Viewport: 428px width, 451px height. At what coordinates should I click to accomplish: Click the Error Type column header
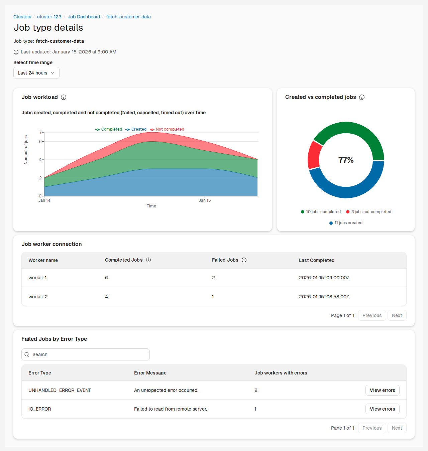tap(40, 373)
